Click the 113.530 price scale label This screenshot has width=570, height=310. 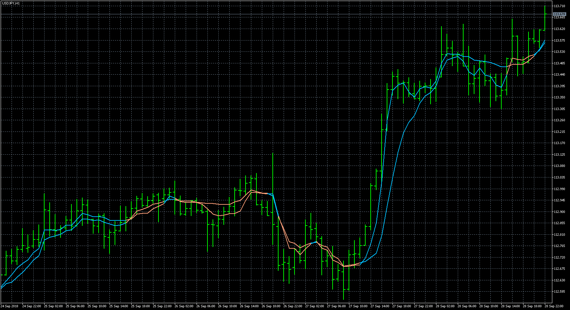point(559,52)
